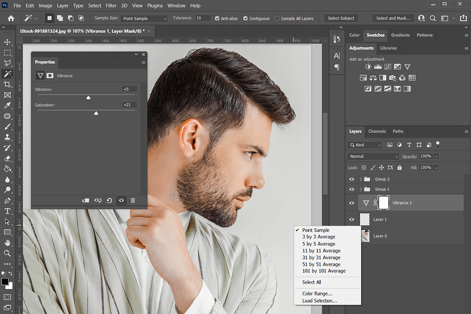This screenshot has width=471, height=314.
Task: Expand the Group 2 folder
Action: 361,179
